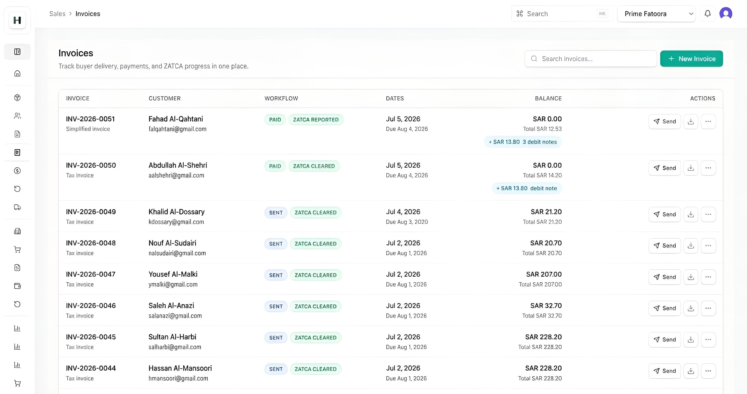Click customer name Hassan Al-Mansoori
Viewport: 747px width, 394px height.
click(x=180, y=368)
